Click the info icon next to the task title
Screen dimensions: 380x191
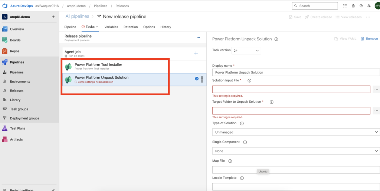276,39
